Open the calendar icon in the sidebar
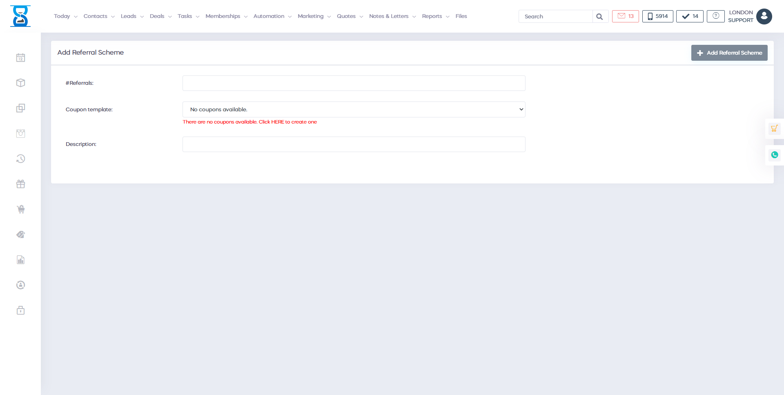784x395 pixels. [20, 57]
